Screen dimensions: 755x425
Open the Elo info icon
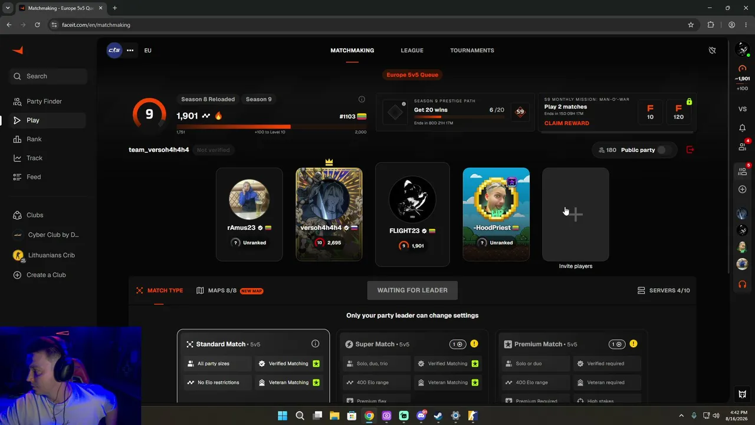[x=362, y=99]
